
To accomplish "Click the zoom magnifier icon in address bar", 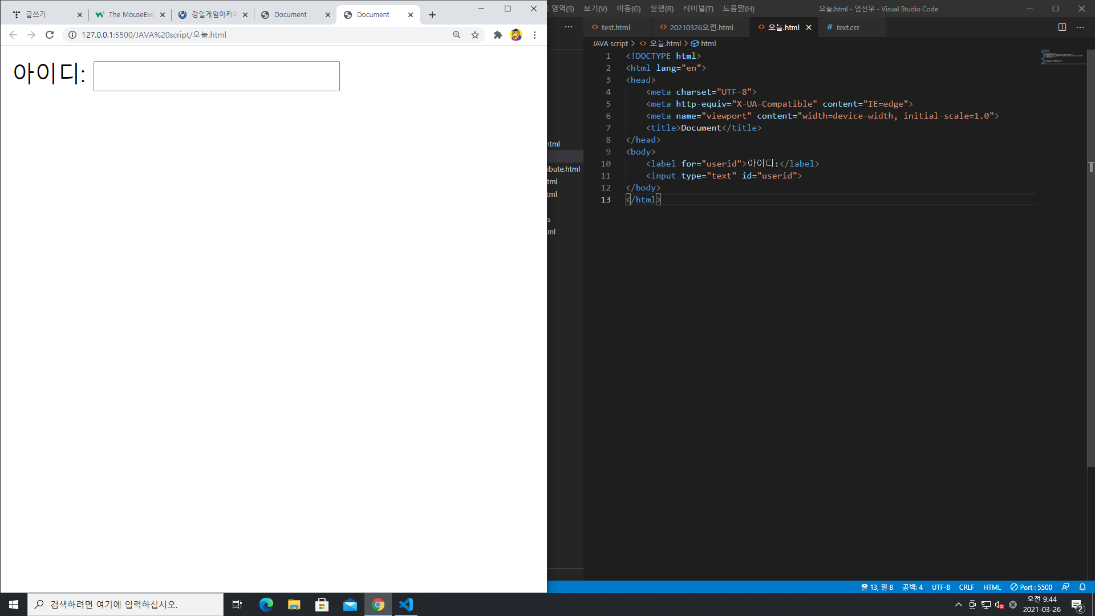I will [x=457, y=35].
